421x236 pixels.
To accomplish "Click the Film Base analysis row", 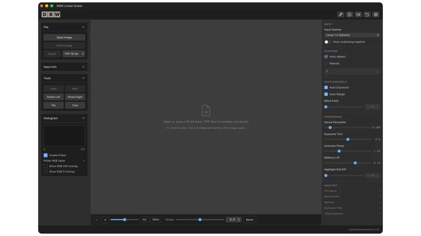I will coord(352,191).
